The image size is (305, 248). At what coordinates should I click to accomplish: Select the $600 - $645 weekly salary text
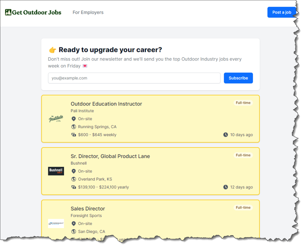coord(97,135)
